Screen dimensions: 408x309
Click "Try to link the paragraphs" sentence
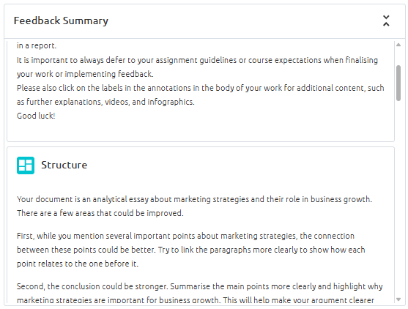coord(262,250)
